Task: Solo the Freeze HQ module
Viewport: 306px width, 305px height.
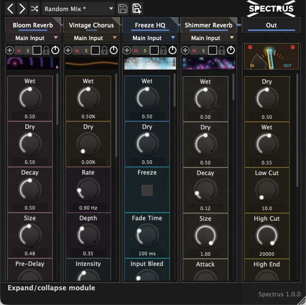Action: 145,51
